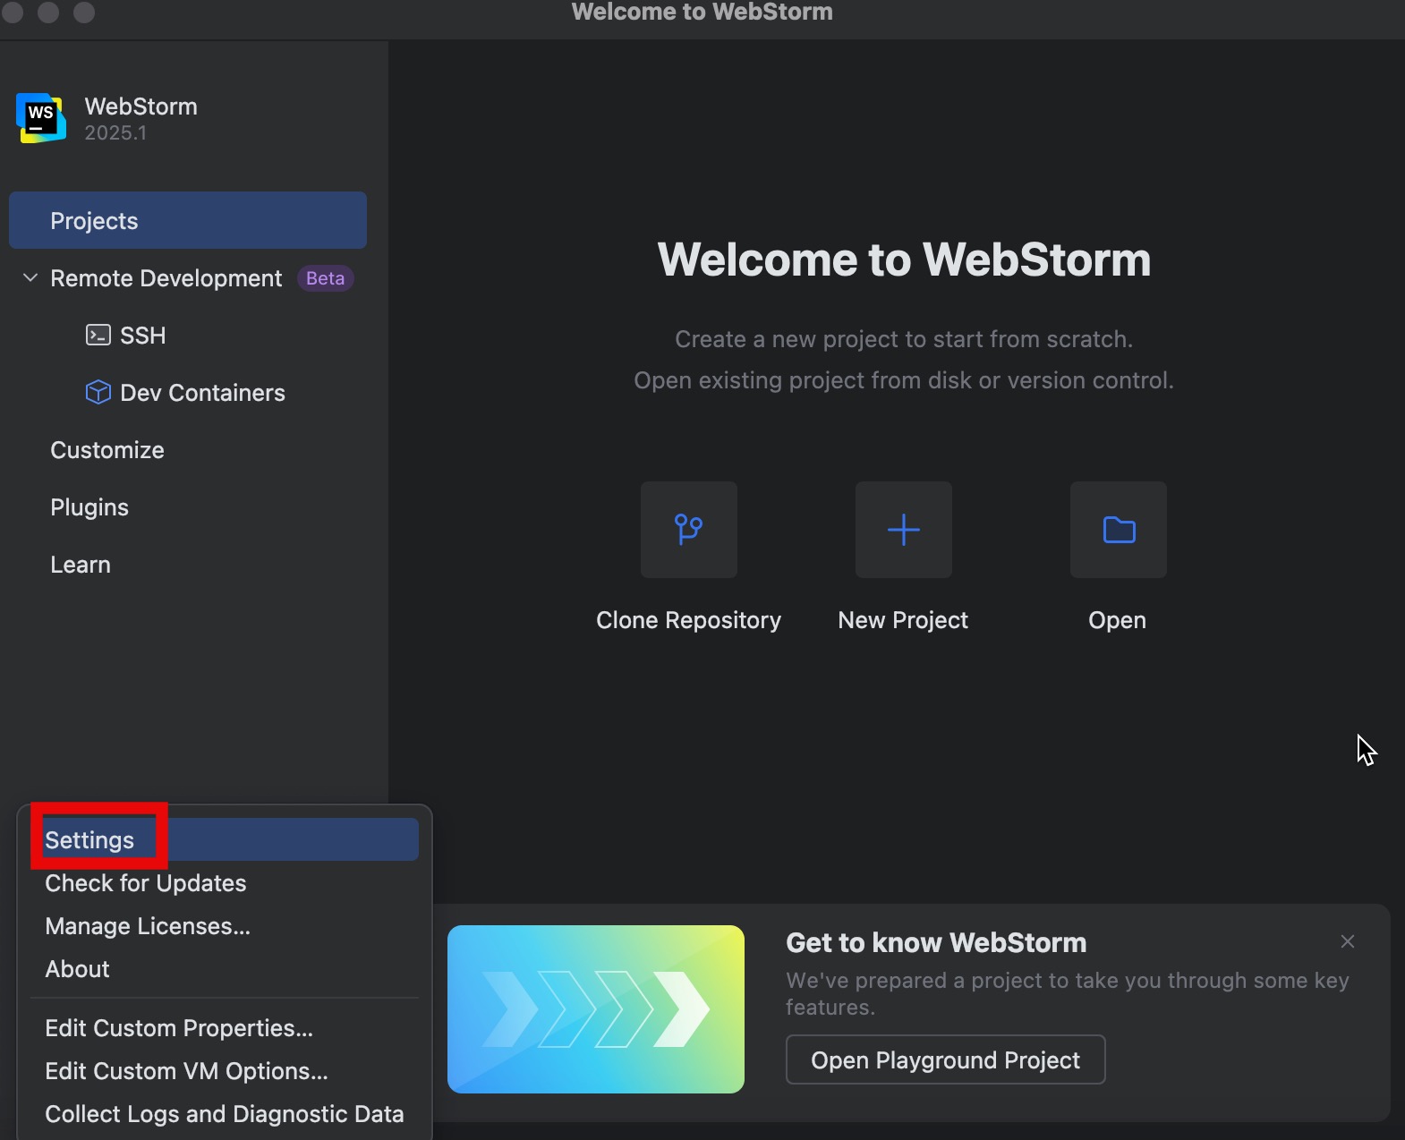Dismiss the Get to know WebStorm banner

[1347, 941]
